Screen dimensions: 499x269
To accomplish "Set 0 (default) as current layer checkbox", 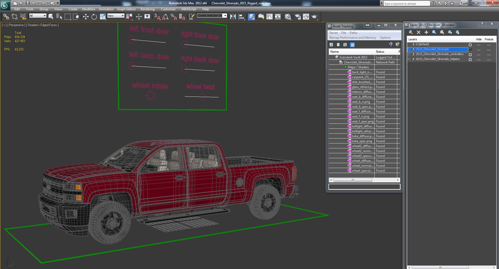I will tap(470, 45).
